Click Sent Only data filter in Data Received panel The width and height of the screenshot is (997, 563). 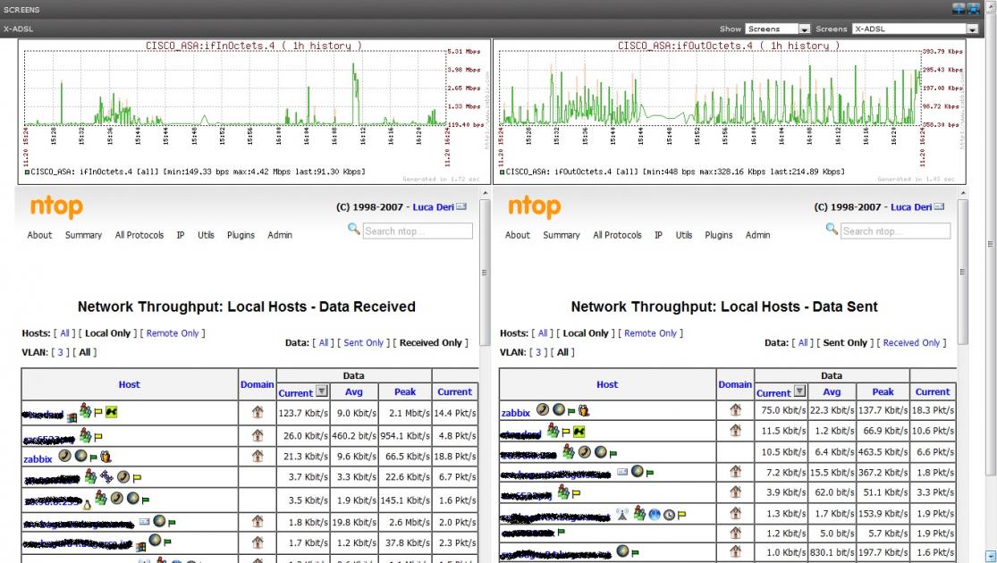pos(364,342)
